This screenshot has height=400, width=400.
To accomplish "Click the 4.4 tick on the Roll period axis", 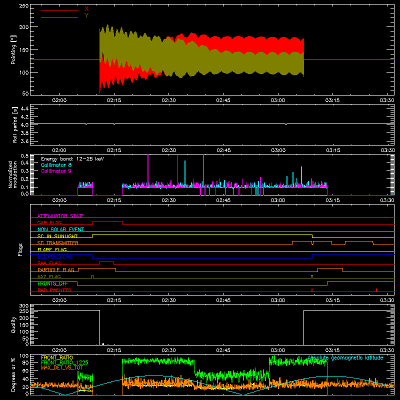I will [x=24, y=108].
